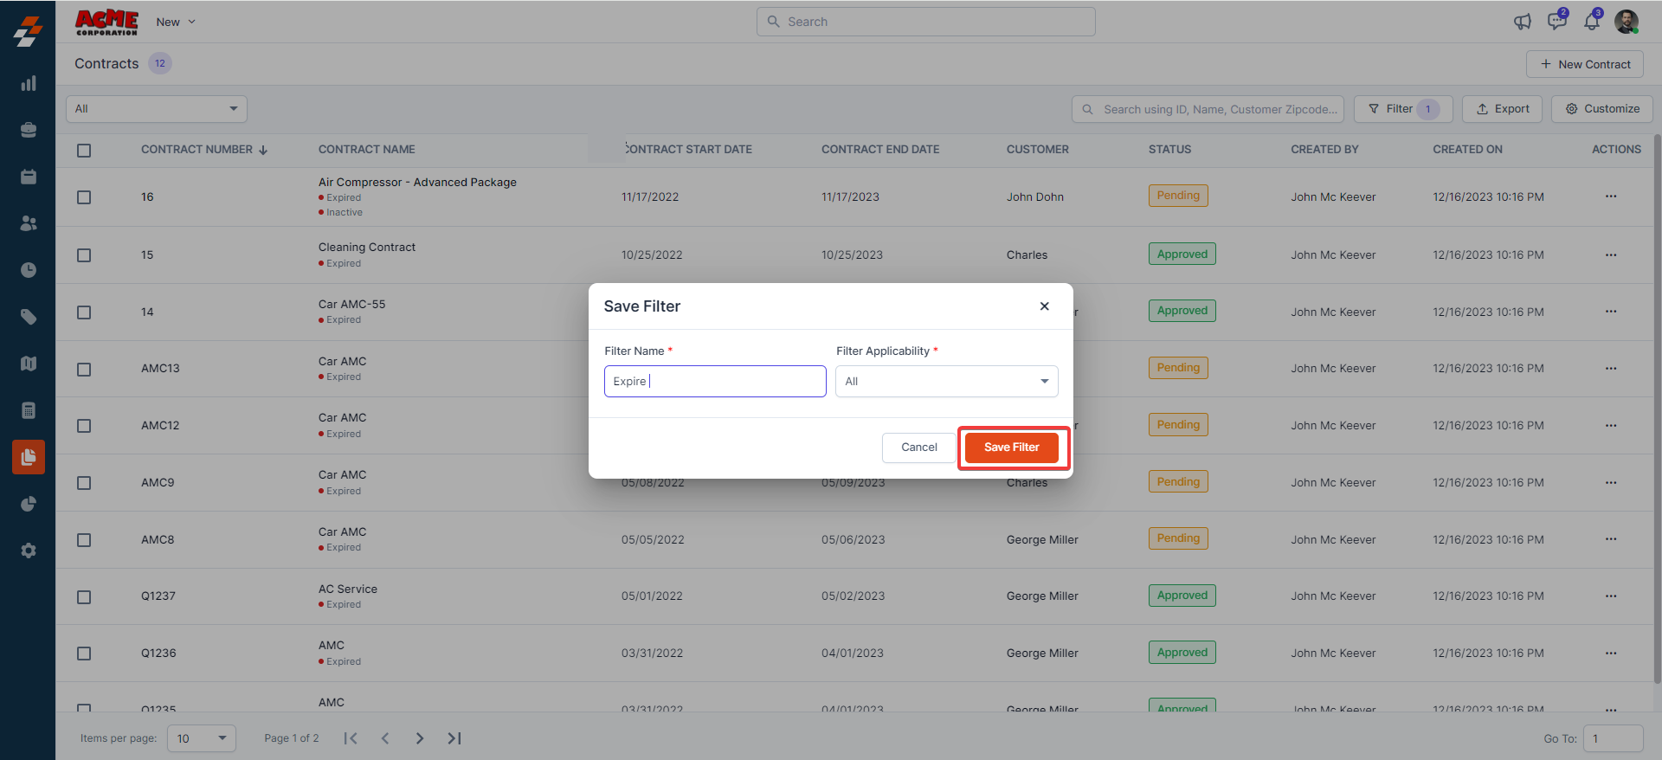Select the checkbox for contract 16
Viewport: 1662px width, 760px height.
point(84,197)
